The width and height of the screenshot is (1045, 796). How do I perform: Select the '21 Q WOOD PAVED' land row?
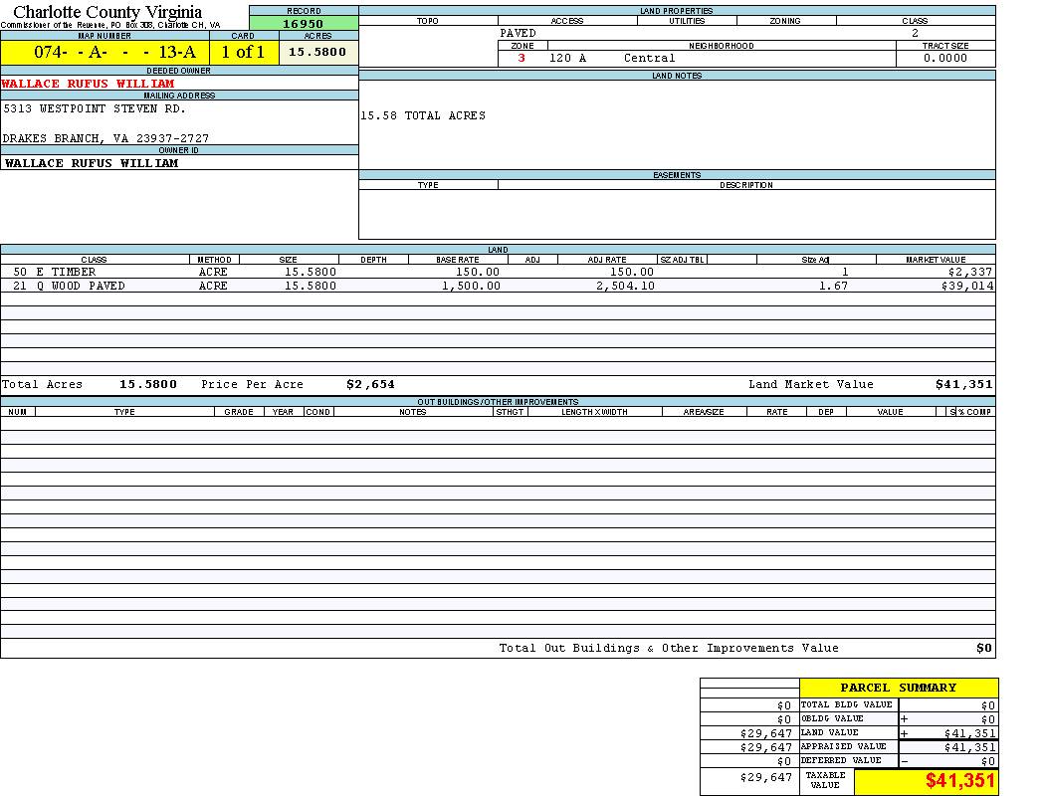pyautogui.click(x=70, y=286)
